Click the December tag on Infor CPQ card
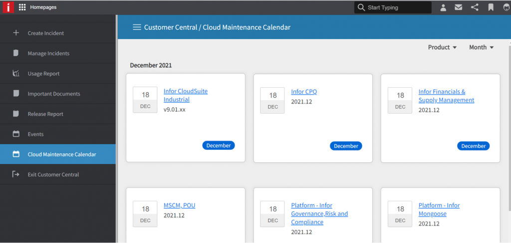Screen dimensions: 511x243 point(346,146)
